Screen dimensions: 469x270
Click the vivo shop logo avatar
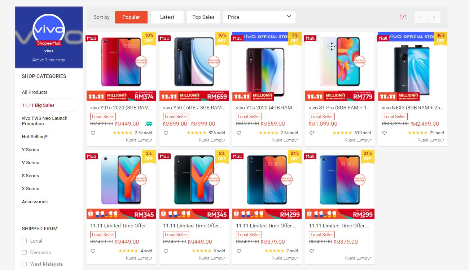[49, 30]
